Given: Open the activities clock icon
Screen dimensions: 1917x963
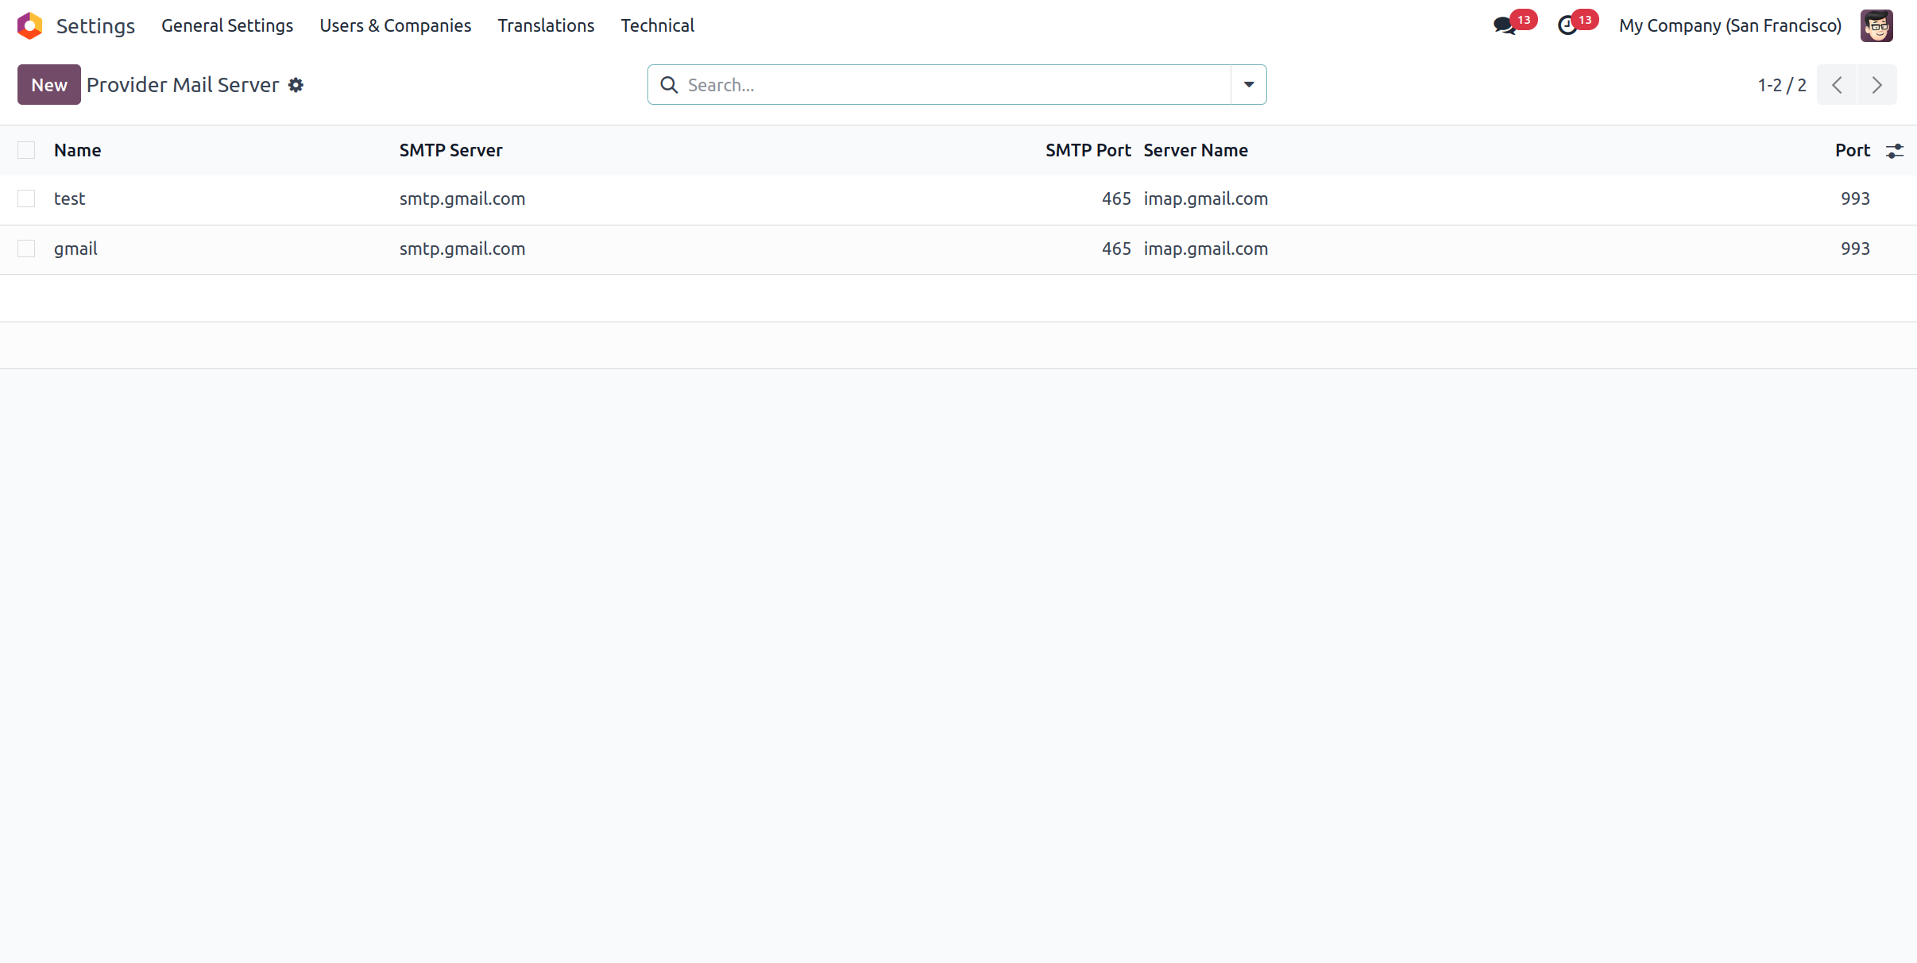Looking at the screenshot, I should coord(1567,25).
